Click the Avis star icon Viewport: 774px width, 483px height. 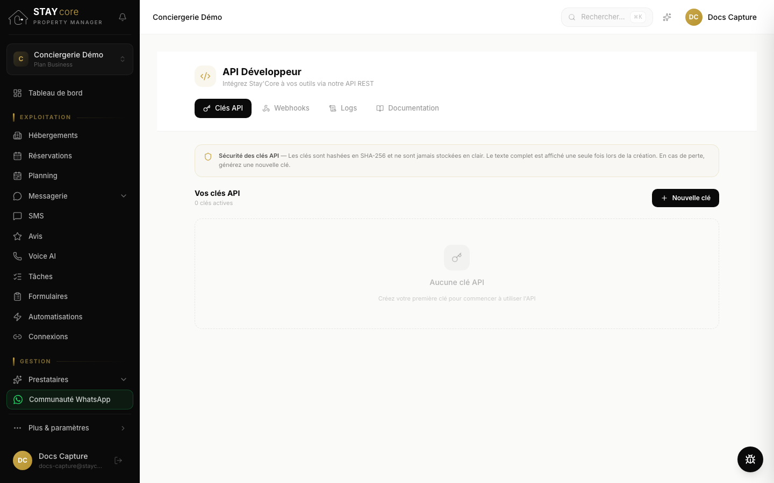[x=18, y=236]
